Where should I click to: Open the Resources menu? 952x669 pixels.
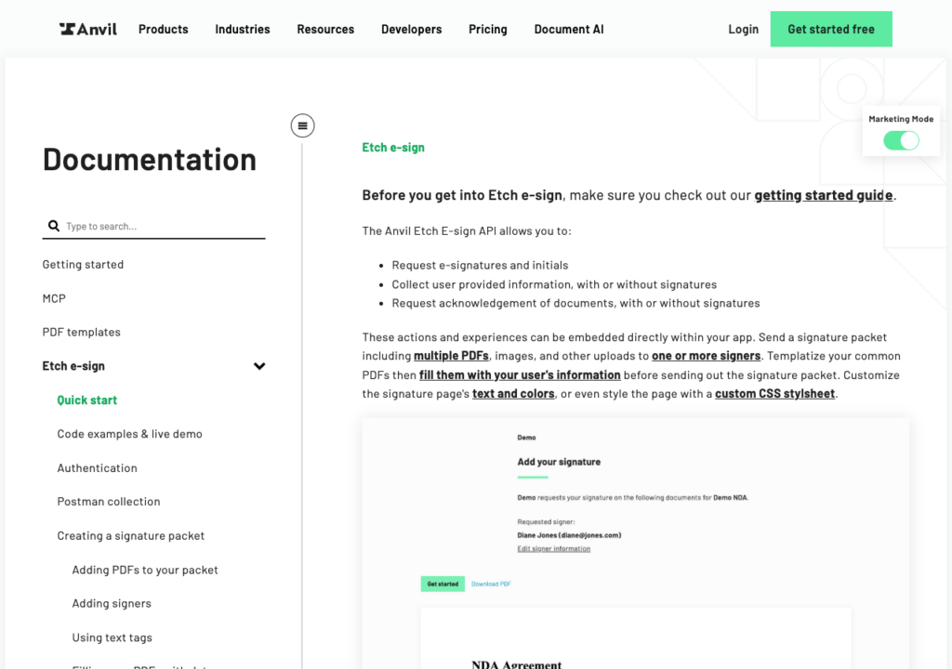click(325, 29)
